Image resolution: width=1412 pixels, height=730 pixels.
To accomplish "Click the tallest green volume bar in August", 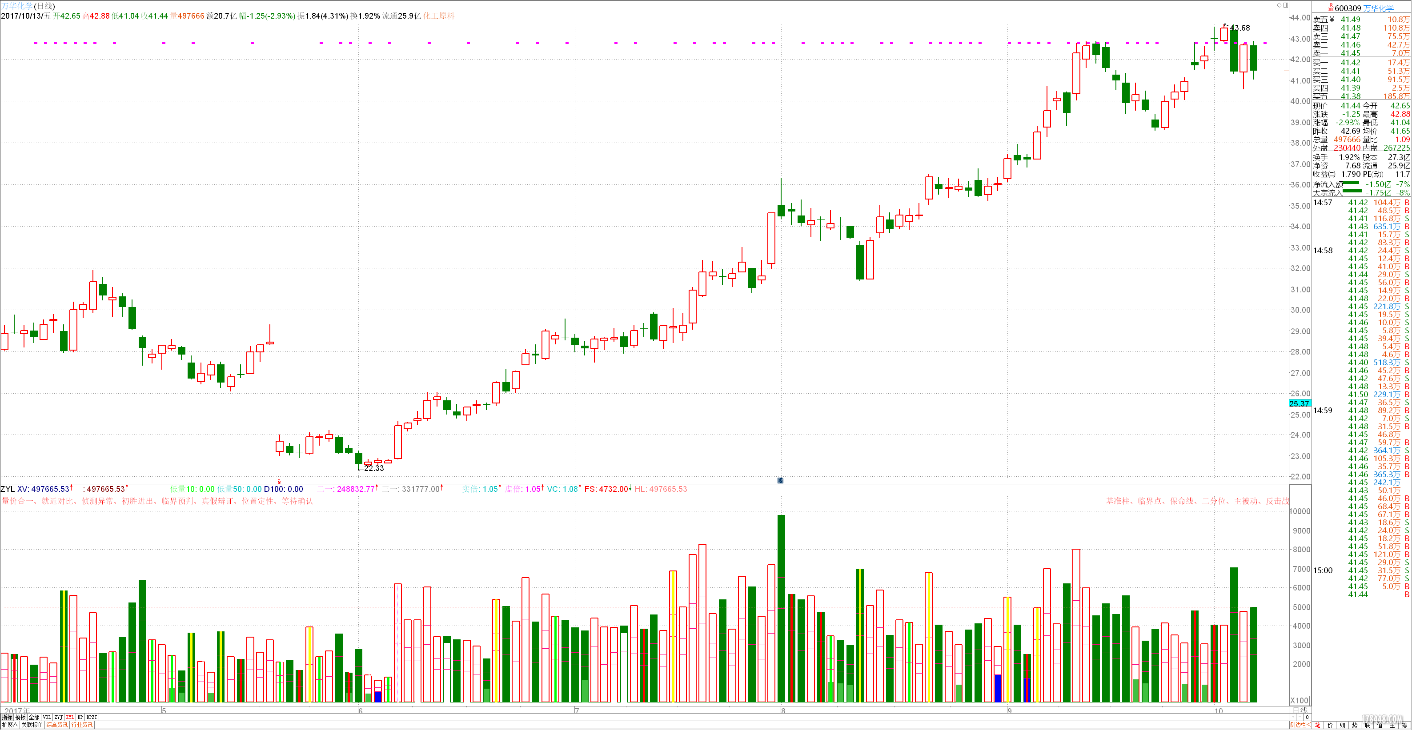I will tap(781, 608).
